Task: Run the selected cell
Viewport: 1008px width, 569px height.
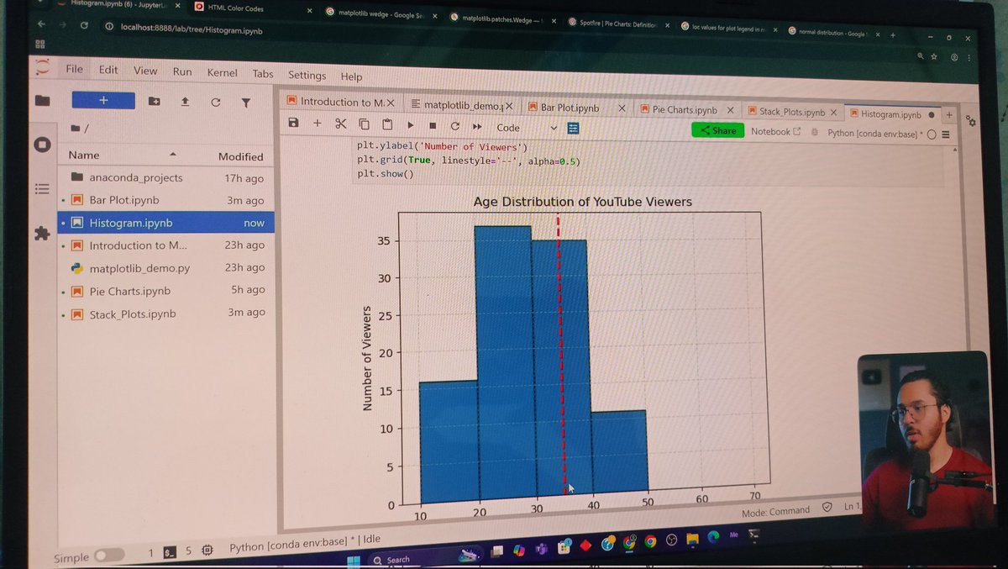Action: (x=410, y=125)
